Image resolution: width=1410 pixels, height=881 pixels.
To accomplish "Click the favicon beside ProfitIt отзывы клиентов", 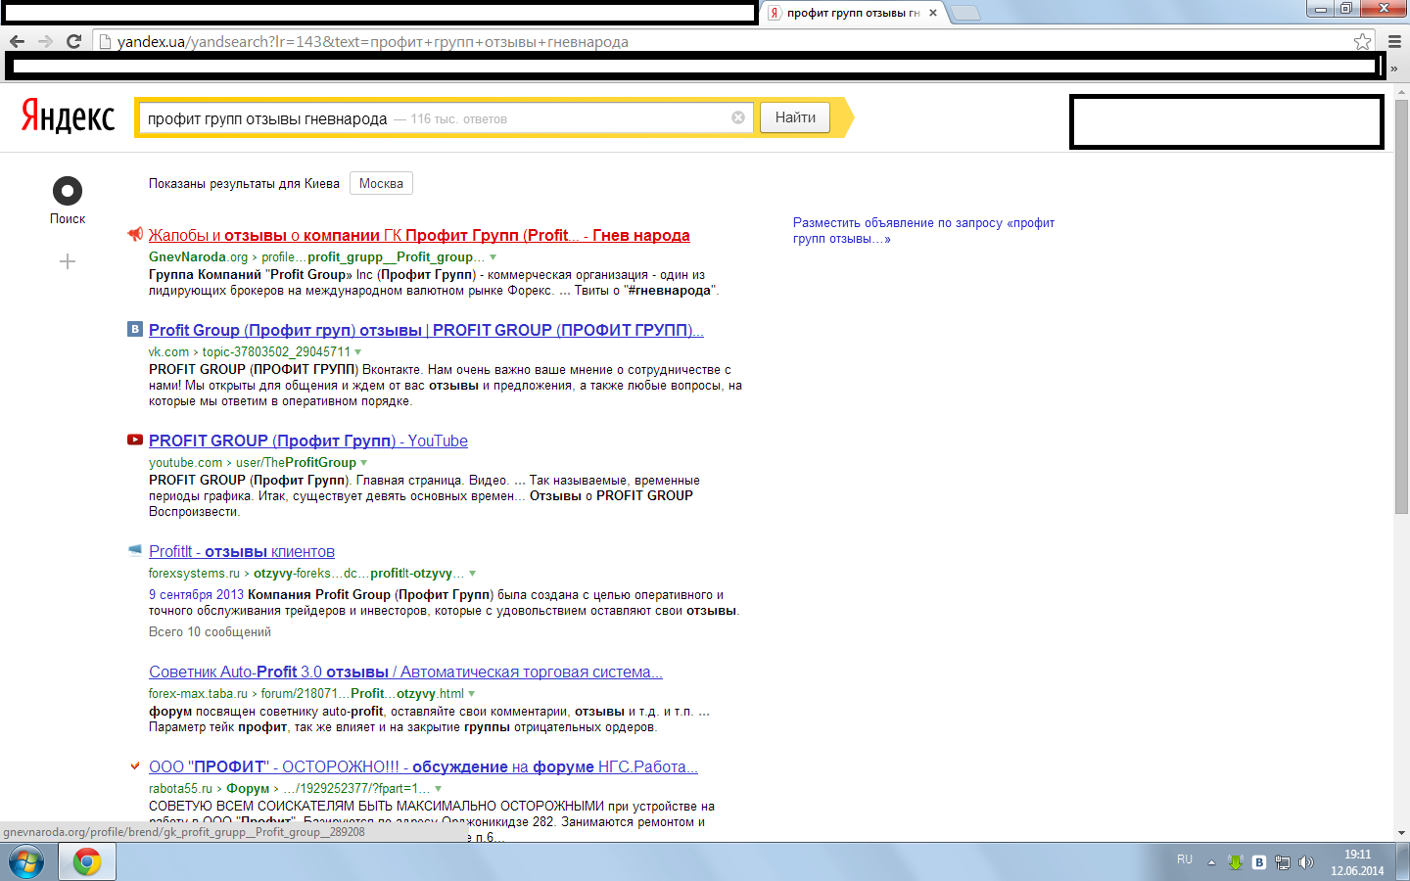I will pos(135,550).
